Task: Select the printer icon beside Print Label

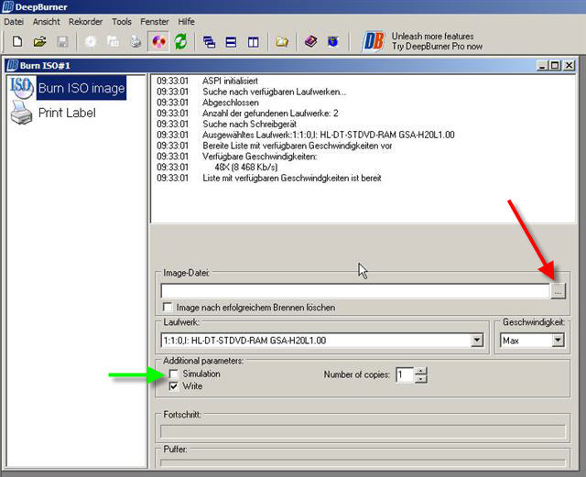Action: 21,113
